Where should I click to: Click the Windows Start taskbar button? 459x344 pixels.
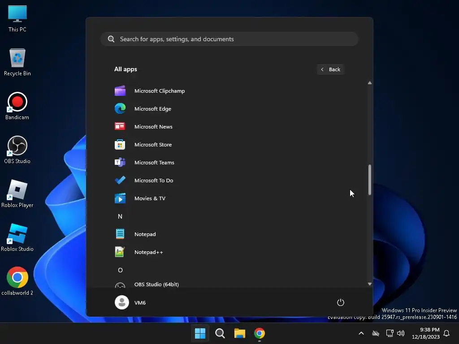point(200,333)
